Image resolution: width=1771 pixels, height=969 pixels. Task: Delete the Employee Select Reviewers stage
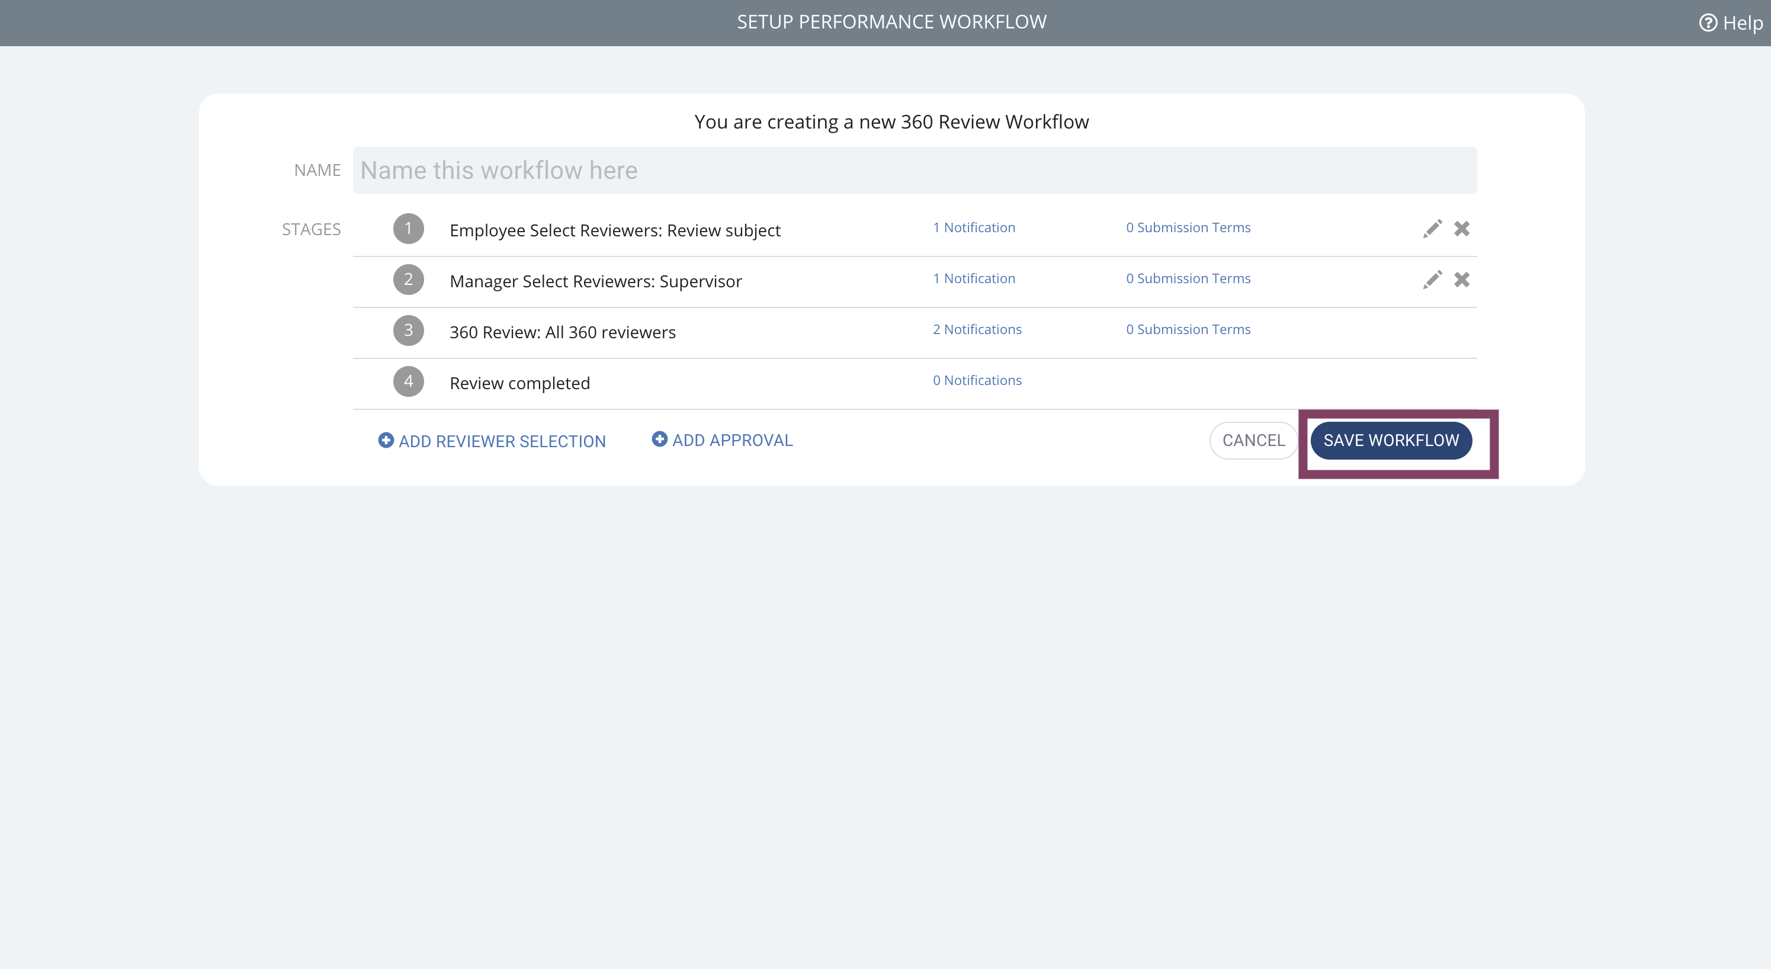(1462, 229)
